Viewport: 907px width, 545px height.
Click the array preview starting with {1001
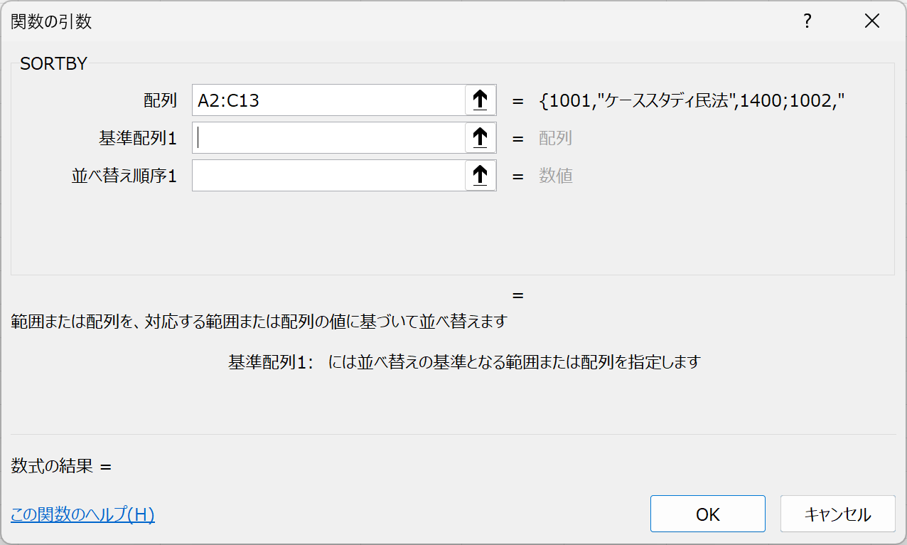pyautogui.click(x=692, y=100)
